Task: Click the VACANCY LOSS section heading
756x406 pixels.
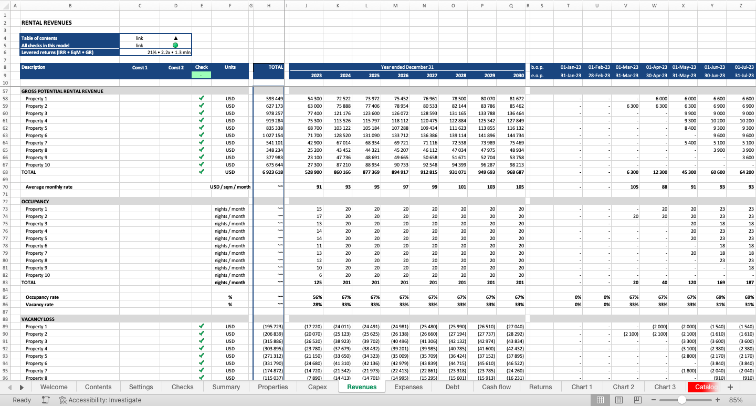Action: click(x=38, y=319)
